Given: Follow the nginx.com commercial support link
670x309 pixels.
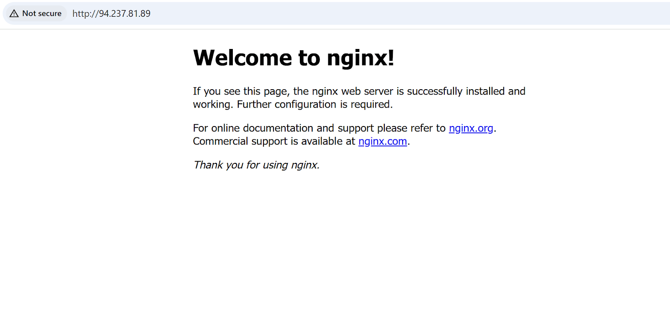Looking at the screenshot, I should (x=382, y=142).
